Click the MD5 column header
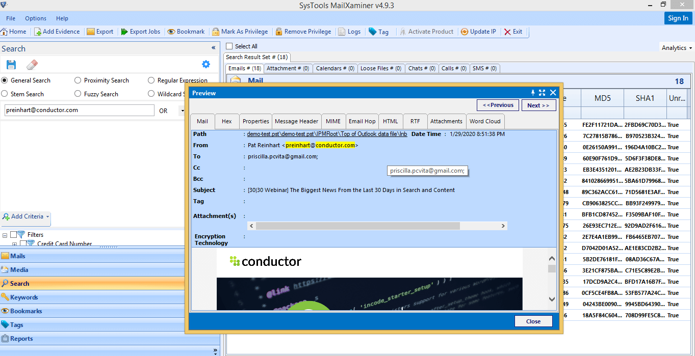 (x=603, y=98)
